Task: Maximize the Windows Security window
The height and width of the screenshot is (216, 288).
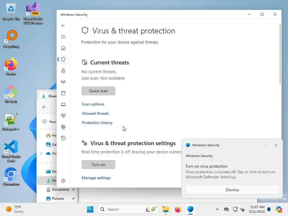Action: point(262,14)
